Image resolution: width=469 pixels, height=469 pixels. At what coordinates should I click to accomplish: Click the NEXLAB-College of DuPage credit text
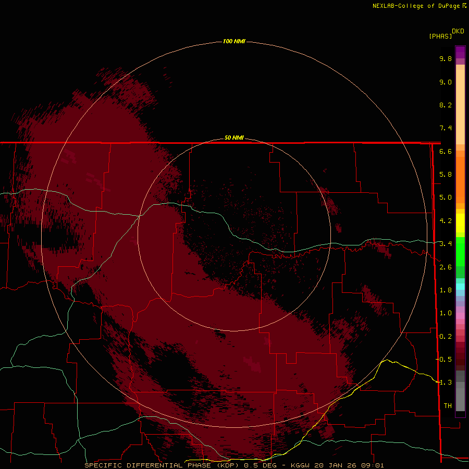click(419, 6)
